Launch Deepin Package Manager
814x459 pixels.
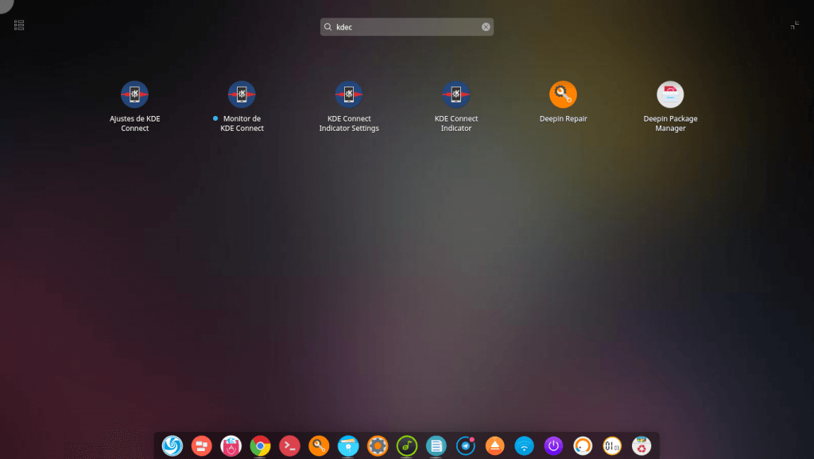click(670, 95)
